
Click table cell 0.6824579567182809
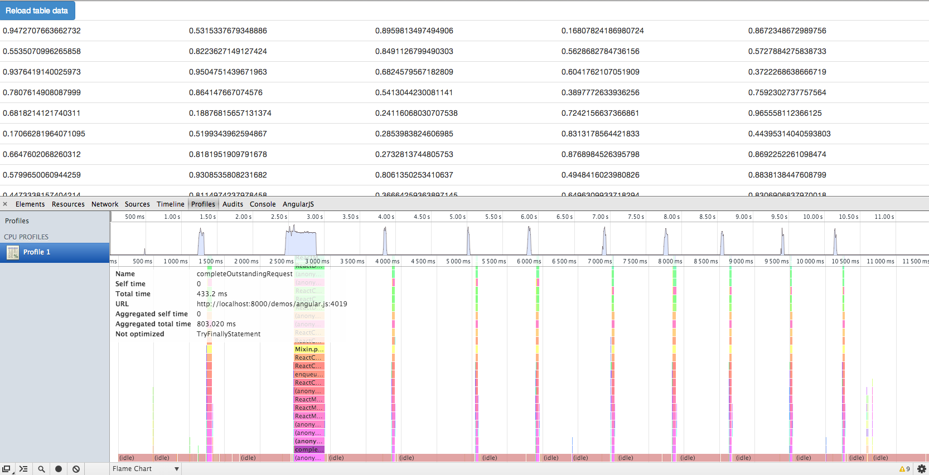414,72
